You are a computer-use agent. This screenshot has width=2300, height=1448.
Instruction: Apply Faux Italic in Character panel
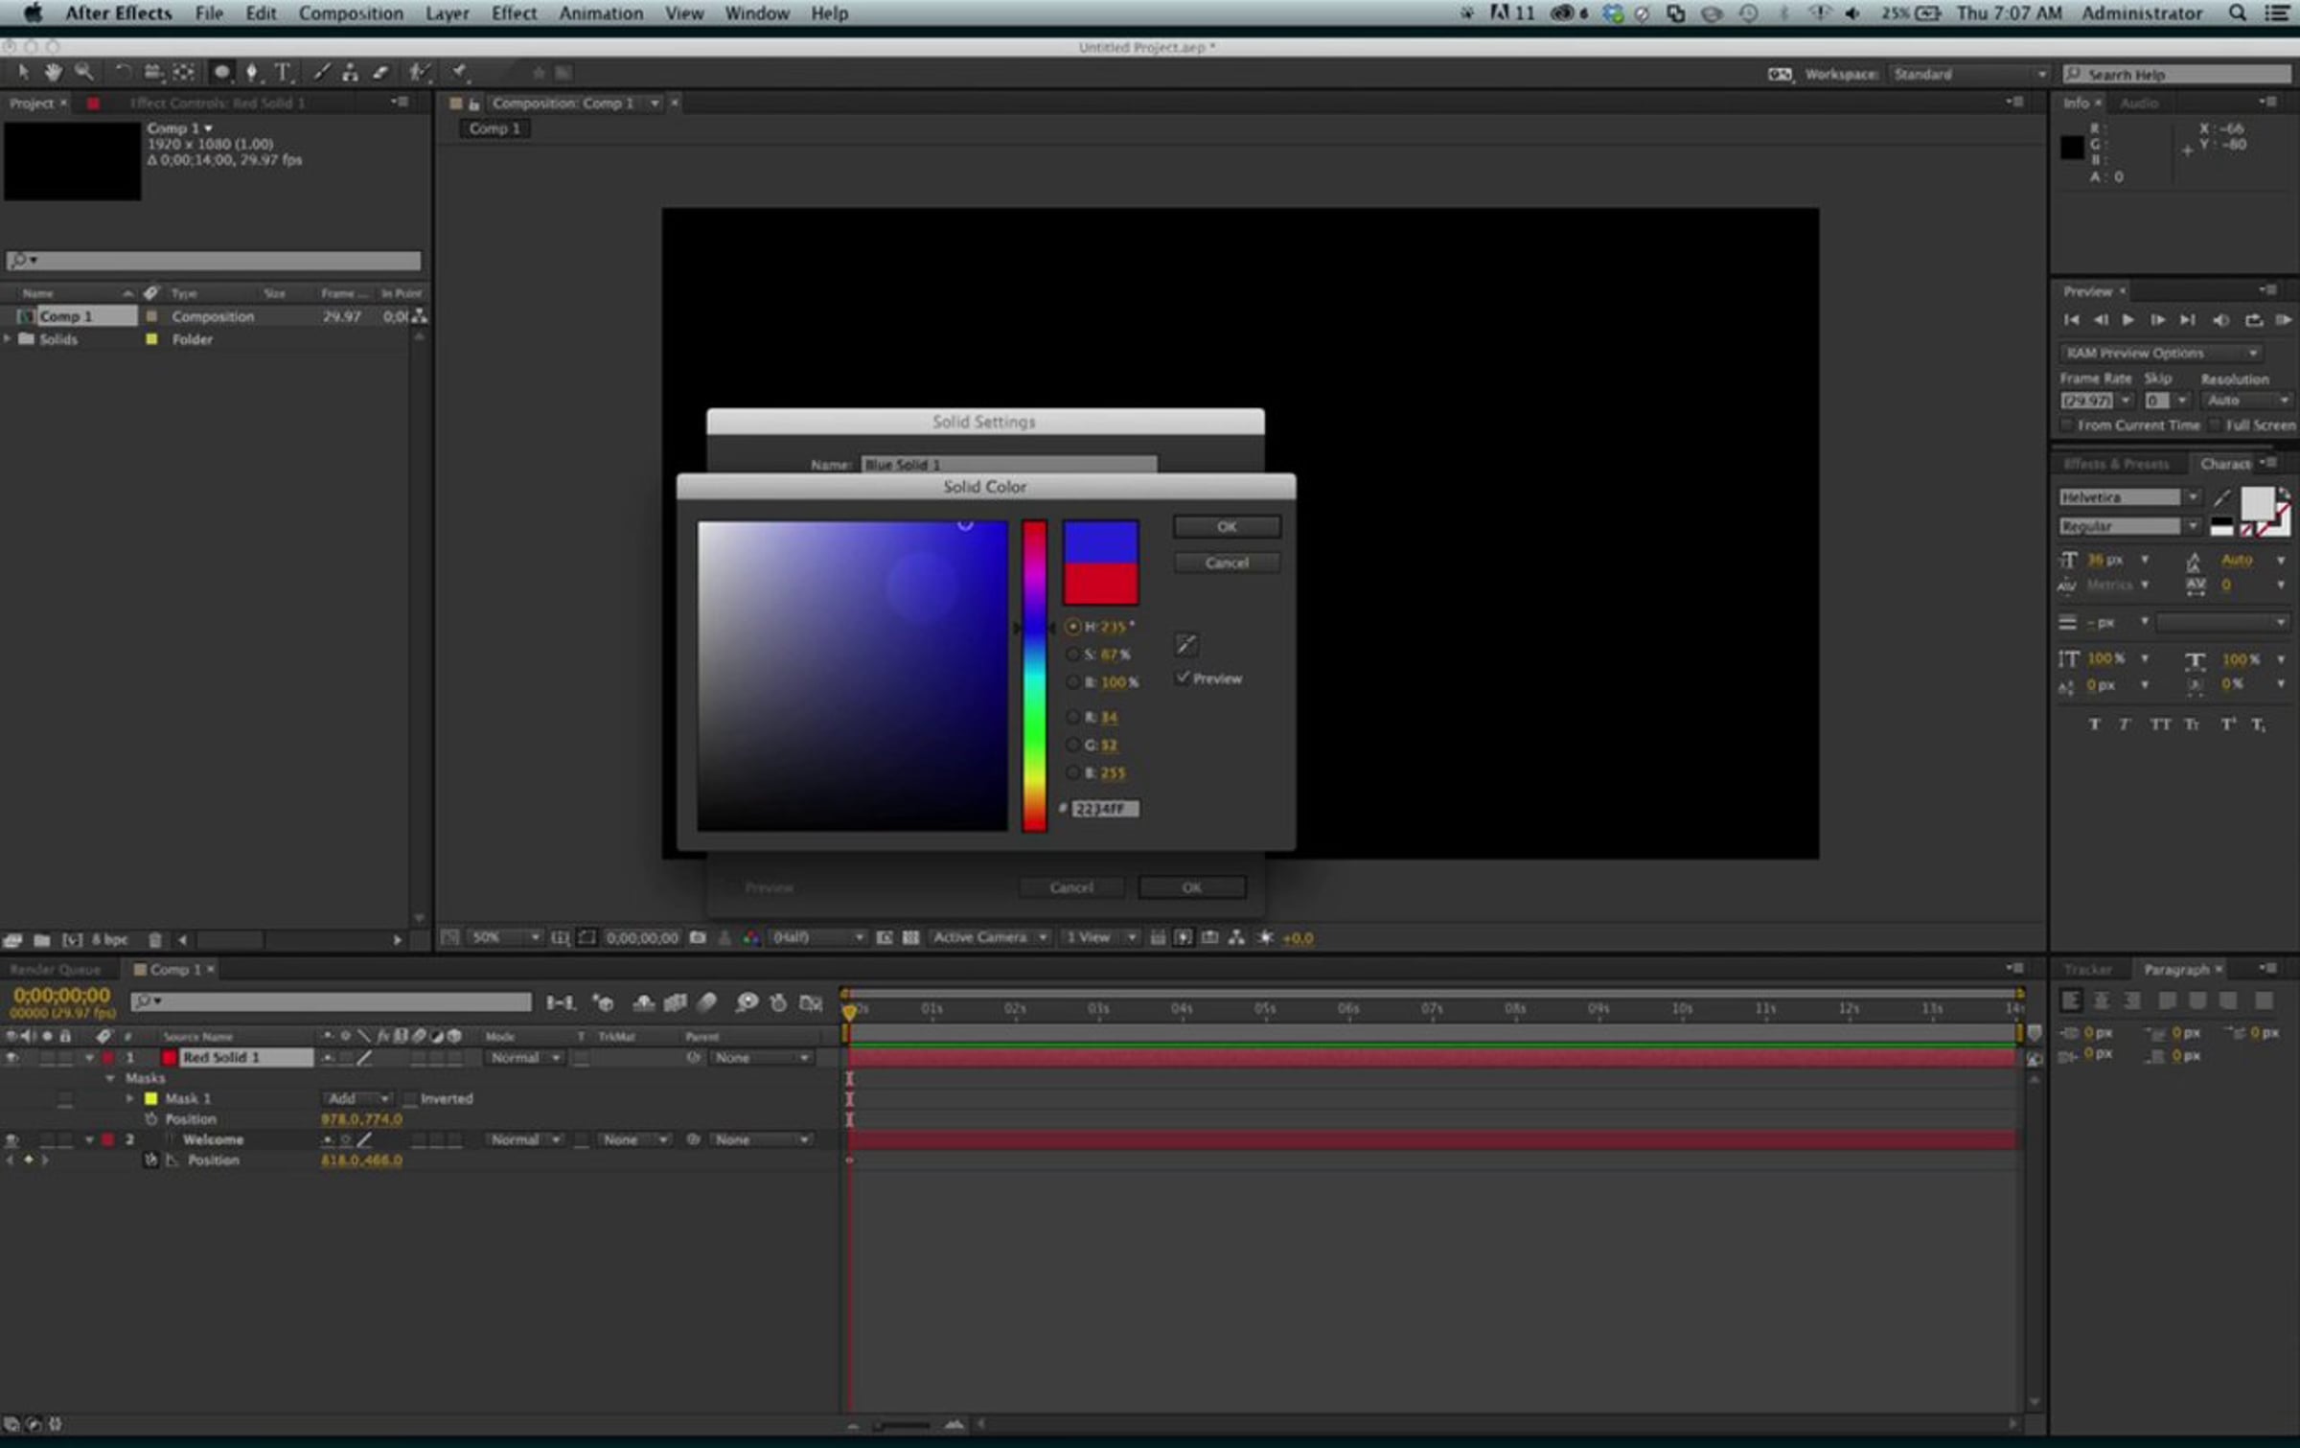(x=2126, y=724)
